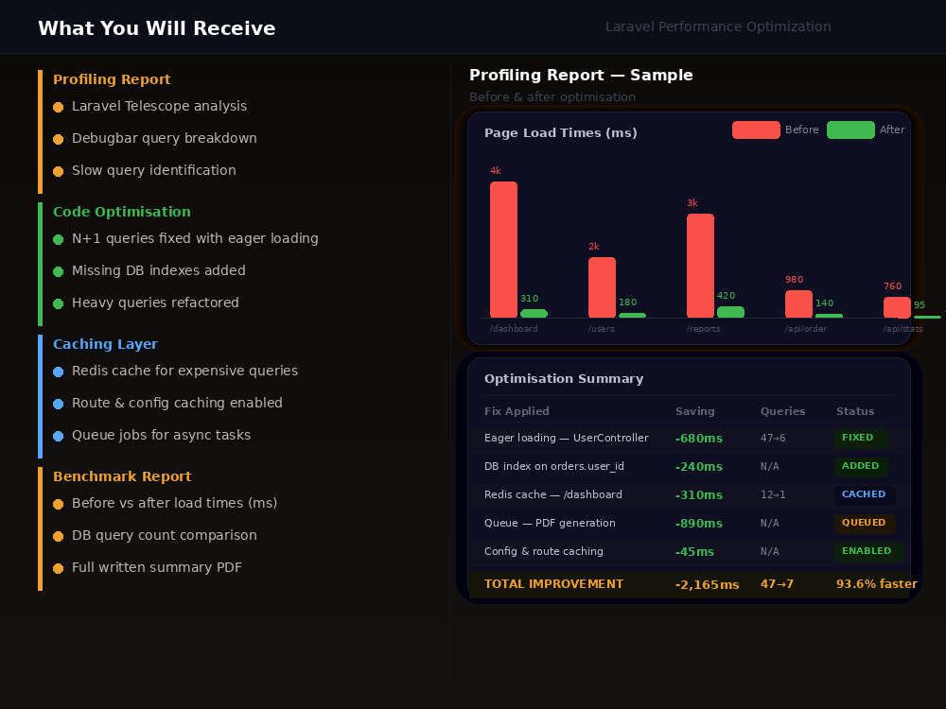
Task: Click the -240ms saving value
Action: pyautogui.click(x=699, y=467)
